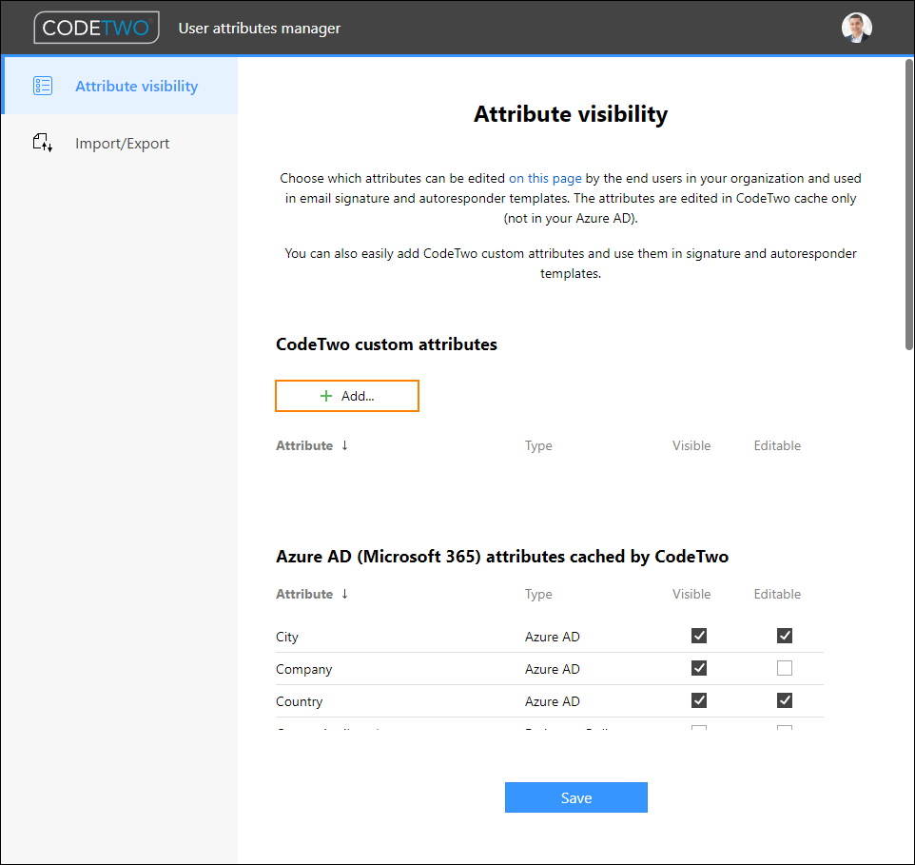Click the green plus icon on Add button
The image size is (915, 865).
[326, 396]
